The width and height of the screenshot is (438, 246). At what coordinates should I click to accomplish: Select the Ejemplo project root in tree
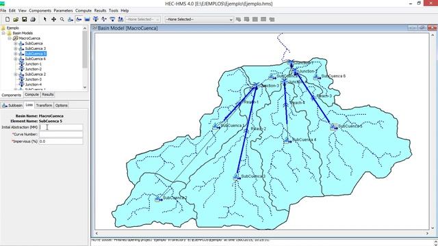[x=13, y=28]
